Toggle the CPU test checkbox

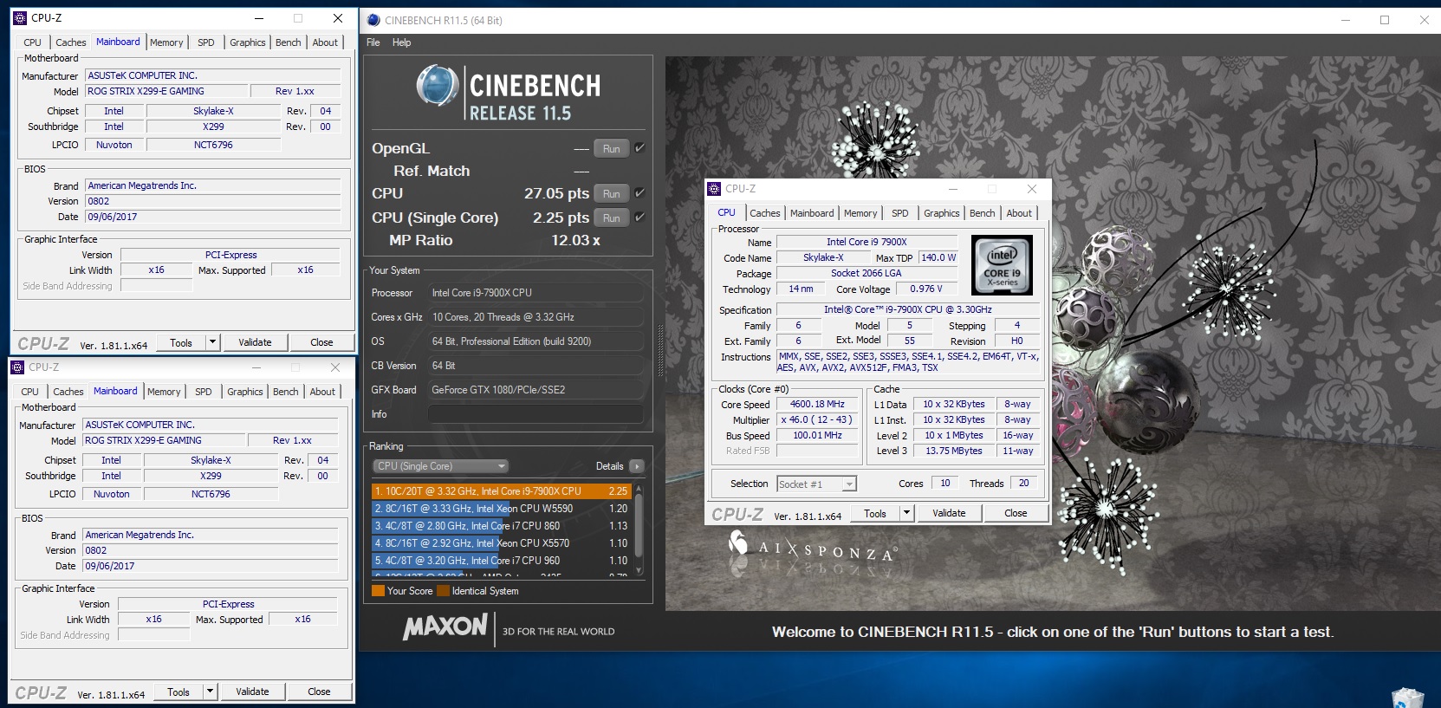[x=639, y=193]
